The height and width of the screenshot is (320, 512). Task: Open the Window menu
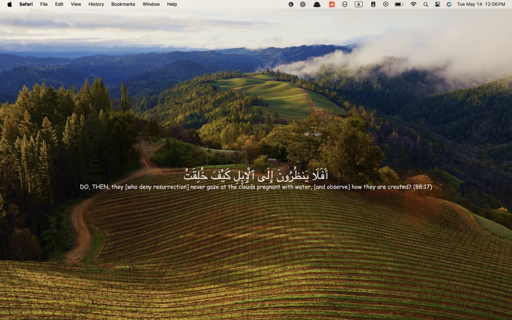click(151, 4)
